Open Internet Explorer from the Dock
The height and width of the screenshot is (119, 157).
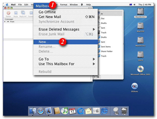pyautogui.click(x=104, y=110)
